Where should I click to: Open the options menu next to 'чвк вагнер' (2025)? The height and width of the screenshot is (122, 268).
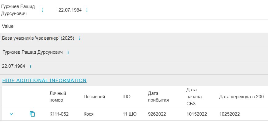tap(80, 38)
